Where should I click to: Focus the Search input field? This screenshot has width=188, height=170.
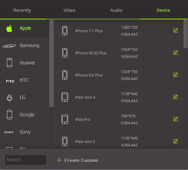coord(26,160)
